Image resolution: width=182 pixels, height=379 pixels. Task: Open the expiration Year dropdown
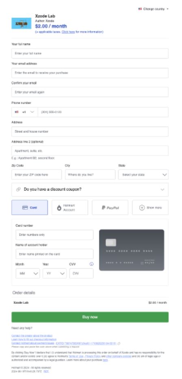click(x=54, y=274)
